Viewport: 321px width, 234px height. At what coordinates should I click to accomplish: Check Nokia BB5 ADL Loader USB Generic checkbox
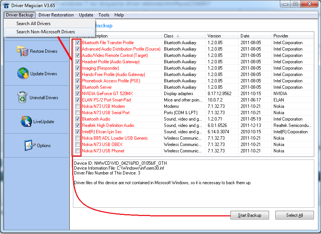[77, 138]
